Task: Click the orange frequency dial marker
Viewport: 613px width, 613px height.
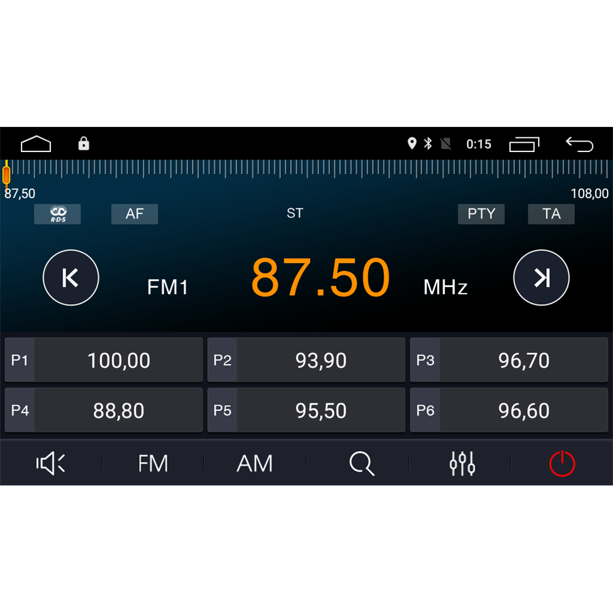Action: (6, 174)
